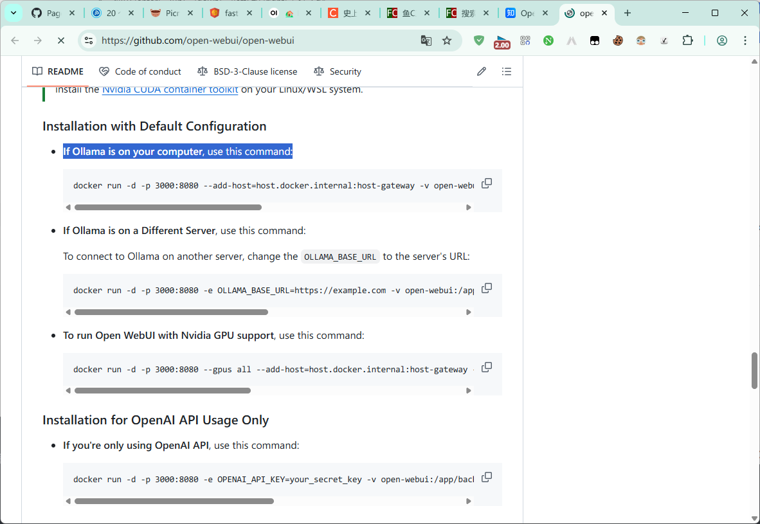Click right scroll arrow of first docker code block
This screenshot has height=524, width=760.
click(468, 208)
